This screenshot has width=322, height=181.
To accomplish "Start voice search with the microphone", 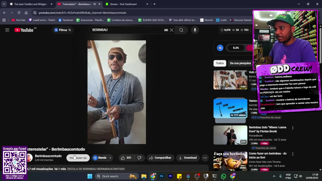I will (195, 30).
